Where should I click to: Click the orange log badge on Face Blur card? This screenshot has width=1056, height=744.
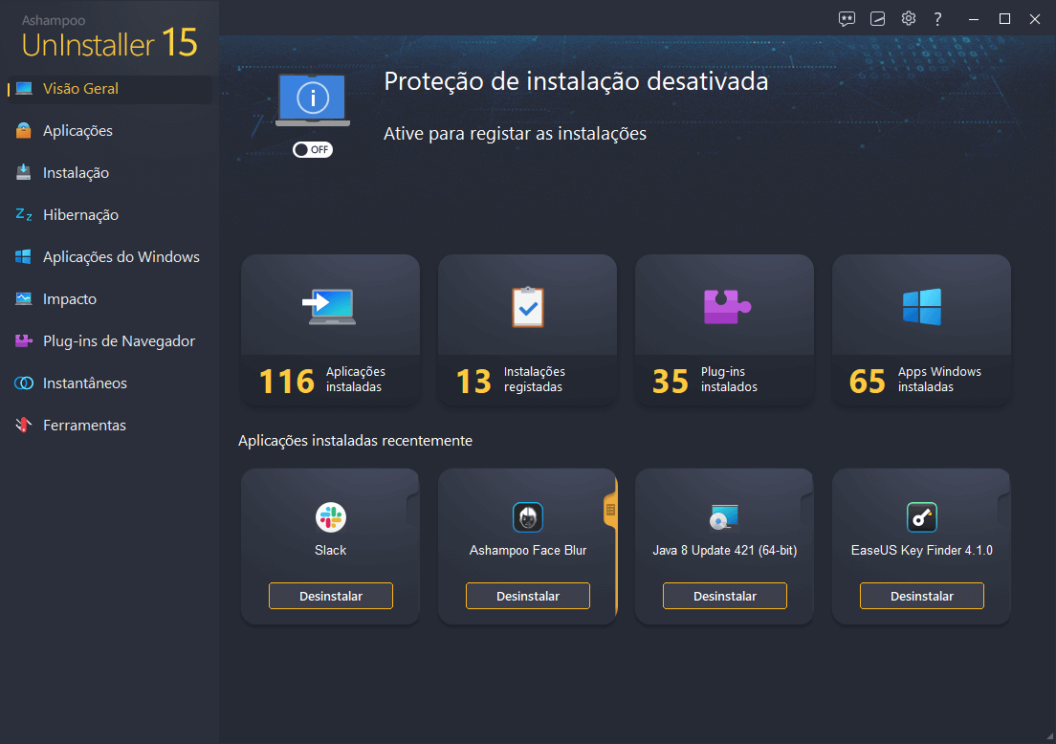point(610,510)
